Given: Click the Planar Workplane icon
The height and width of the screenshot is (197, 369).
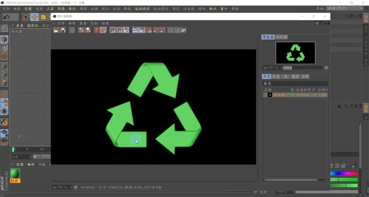Looking at the screenshot, I should tap(4, 142).
